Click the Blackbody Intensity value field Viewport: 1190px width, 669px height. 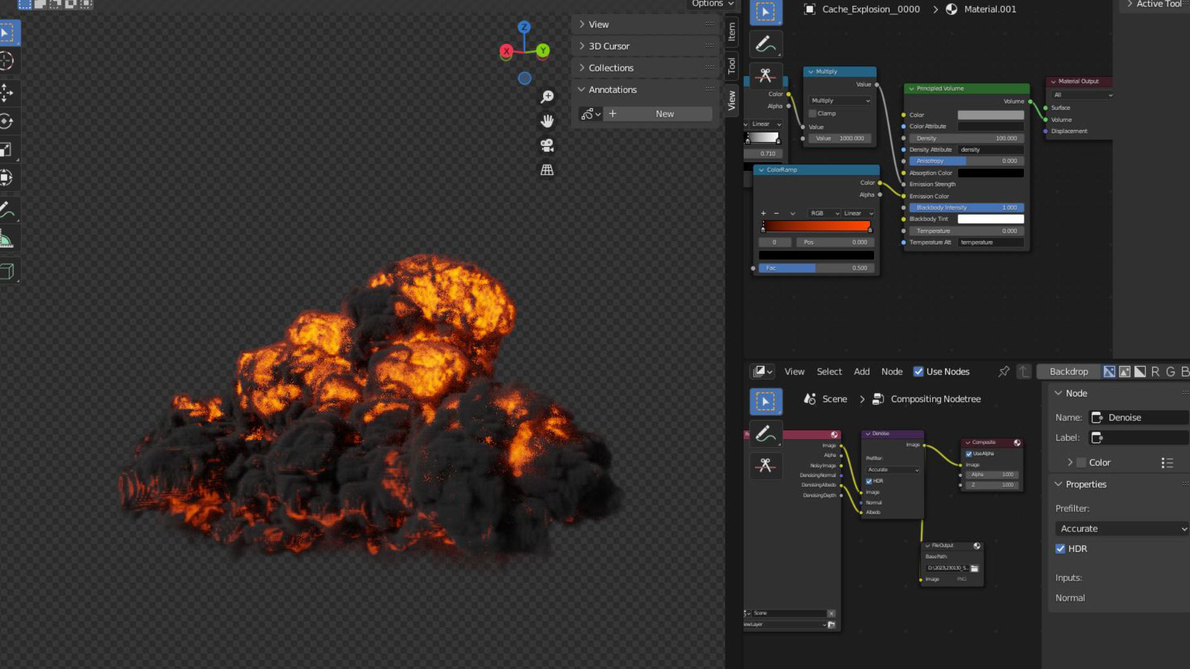tap(965, 208)
